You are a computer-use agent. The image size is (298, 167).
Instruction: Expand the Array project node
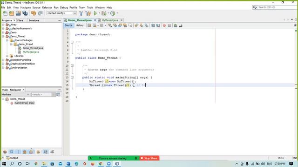(x=3, y=25)
